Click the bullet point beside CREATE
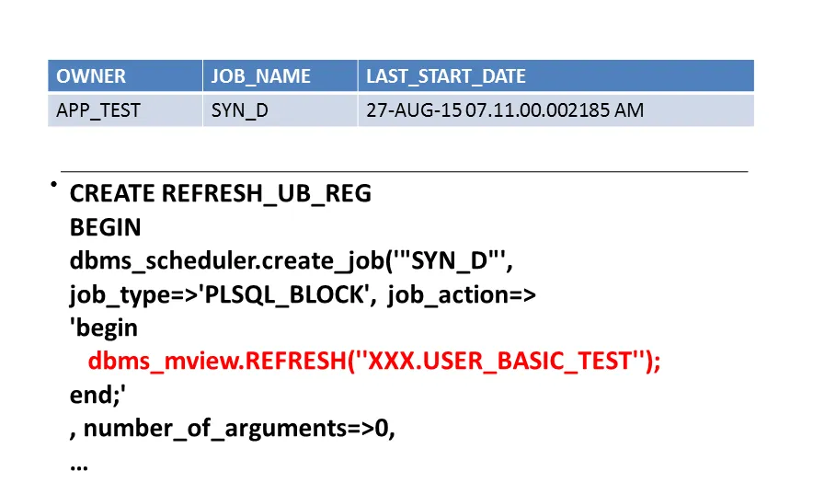The width and height of the screenshot is (836, 483). tap(54, 187)
